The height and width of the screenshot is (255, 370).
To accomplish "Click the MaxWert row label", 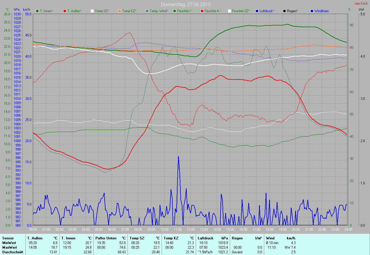I will tap(10, 247).
